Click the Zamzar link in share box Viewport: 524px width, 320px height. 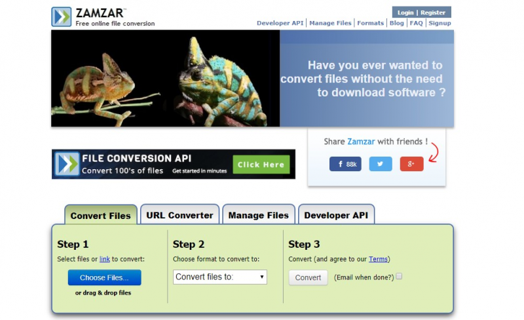coord(361,142)
